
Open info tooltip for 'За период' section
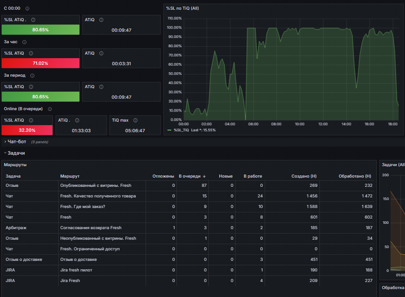[x=32, y=76]
